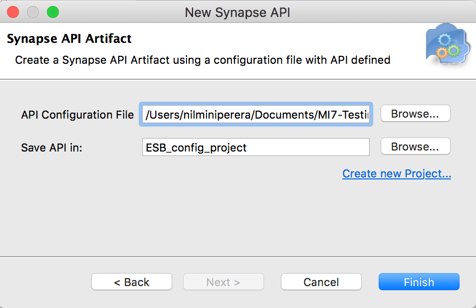The height and width of the screenshot is (308, 476).
Task: Finish creating the Synapse API artifact
Action: pyautogui.click(x=419, y=282)
